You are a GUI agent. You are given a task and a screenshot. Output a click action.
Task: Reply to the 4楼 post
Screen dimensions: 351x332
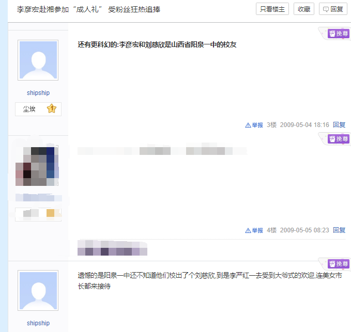[x=339, y=230]
